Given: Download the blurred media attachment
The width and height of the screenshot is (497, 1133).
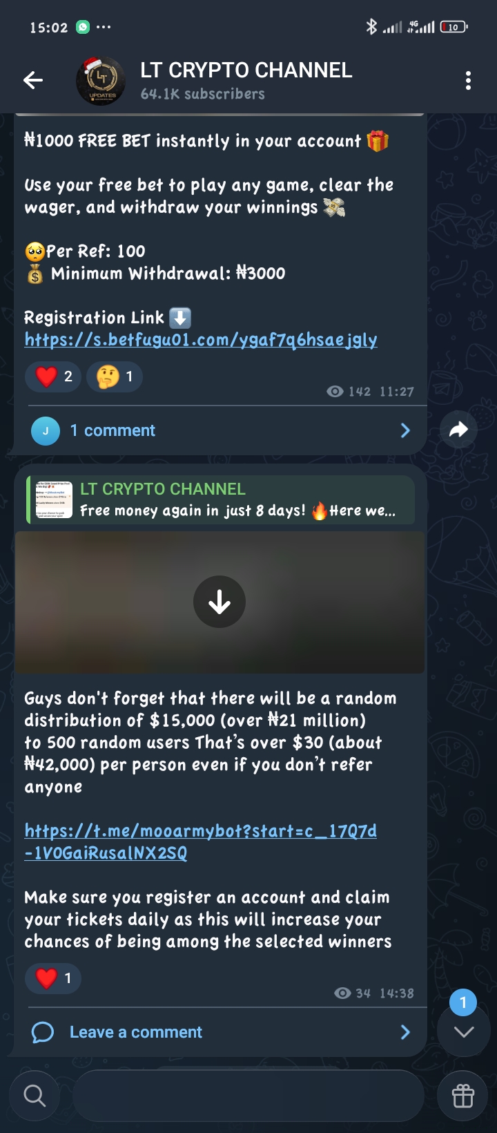Looking at the screenshot, I should pos(220,602).
